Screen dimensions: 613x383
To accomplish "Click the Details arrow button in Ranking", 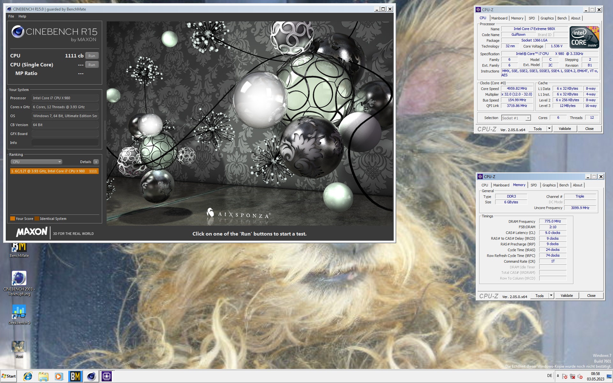I will [x=96, y=162].
